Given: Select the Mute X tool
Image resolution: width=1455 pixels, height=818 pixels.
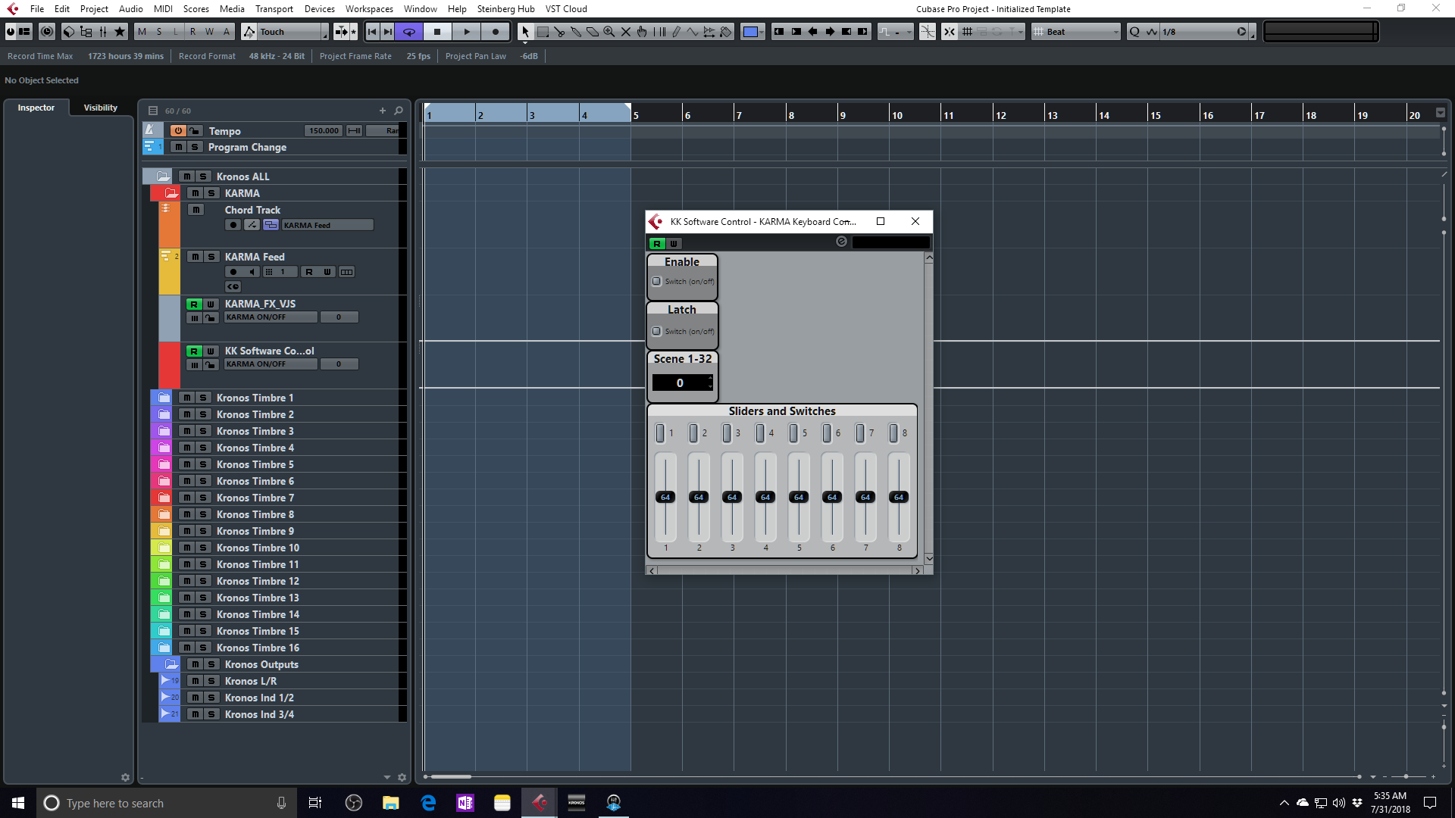Looking at the screenshot, I should pos(626,32).
